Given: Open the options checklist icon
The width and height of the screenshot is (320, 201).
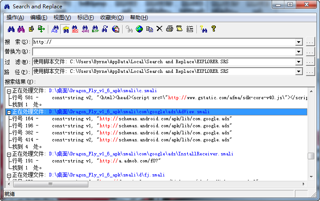Looking at the screenshot, I should [x=190, y=29].
